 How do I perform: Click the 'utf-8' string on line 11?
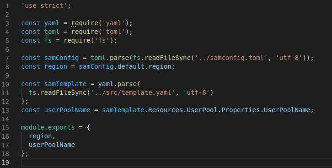(196, 92)
